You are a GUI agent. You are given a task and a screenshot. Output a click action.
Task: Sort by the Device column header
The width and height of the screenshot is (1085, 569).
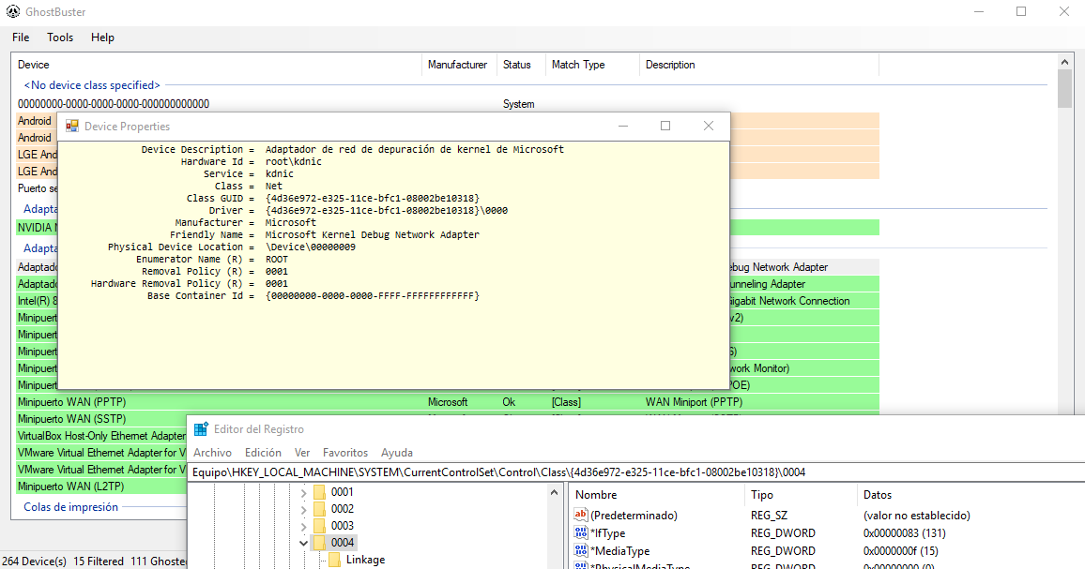pos(219,65)
